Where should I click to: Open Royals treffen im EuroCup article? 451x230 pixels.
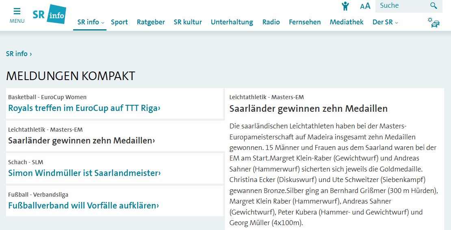84,108
